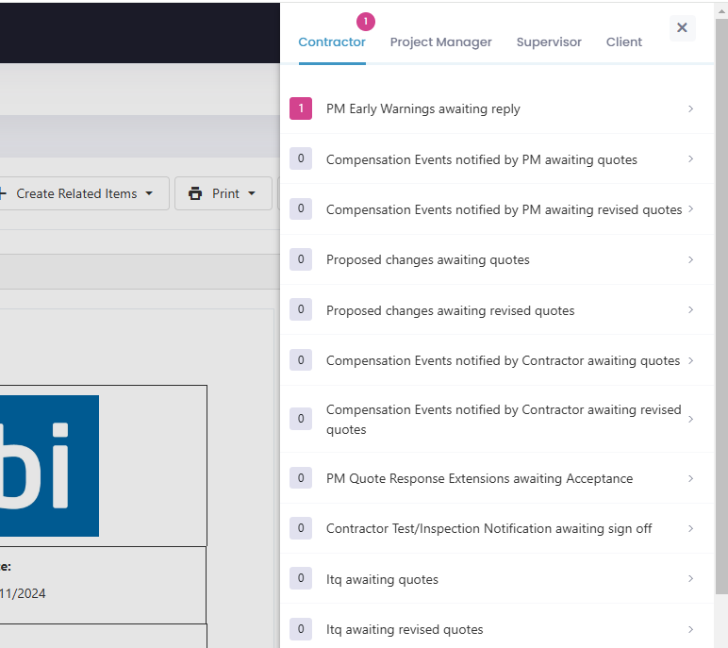Image resolution: width=728 pixels, height=648 pixels.
Task: Click chevron for Contractor Compensation Events revised quotes
Action: coord(690,419)
